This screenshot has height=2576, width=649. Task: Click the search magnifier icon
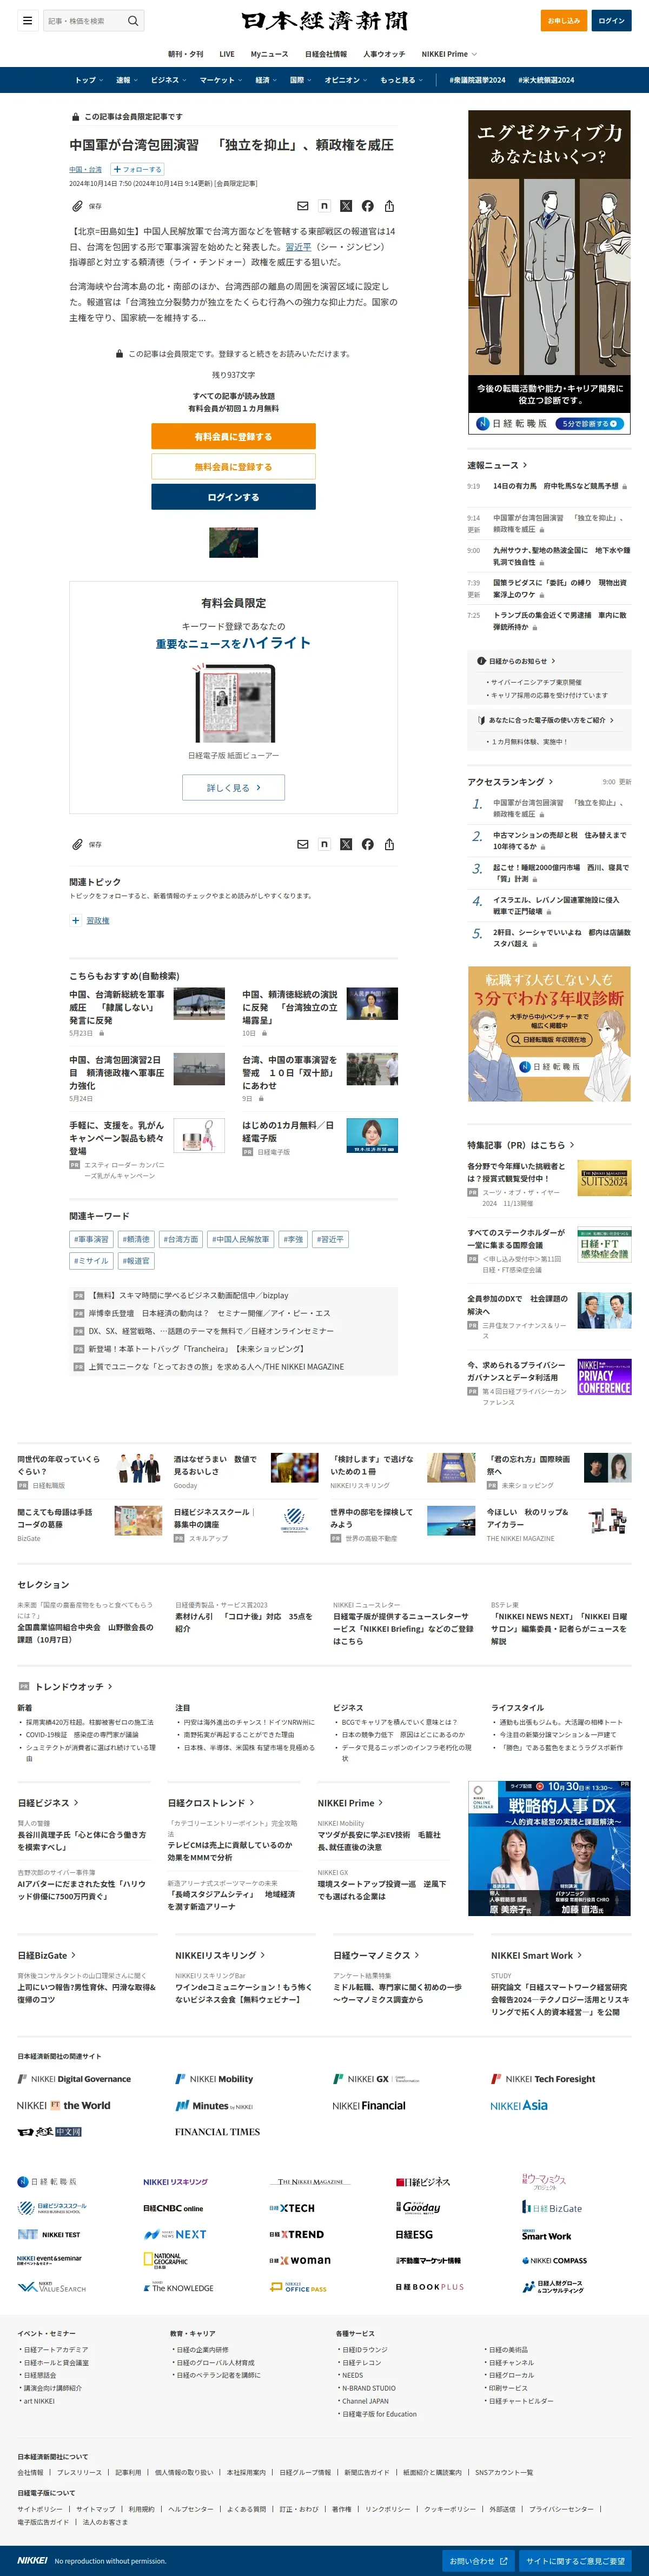click(x=133, y=20)
